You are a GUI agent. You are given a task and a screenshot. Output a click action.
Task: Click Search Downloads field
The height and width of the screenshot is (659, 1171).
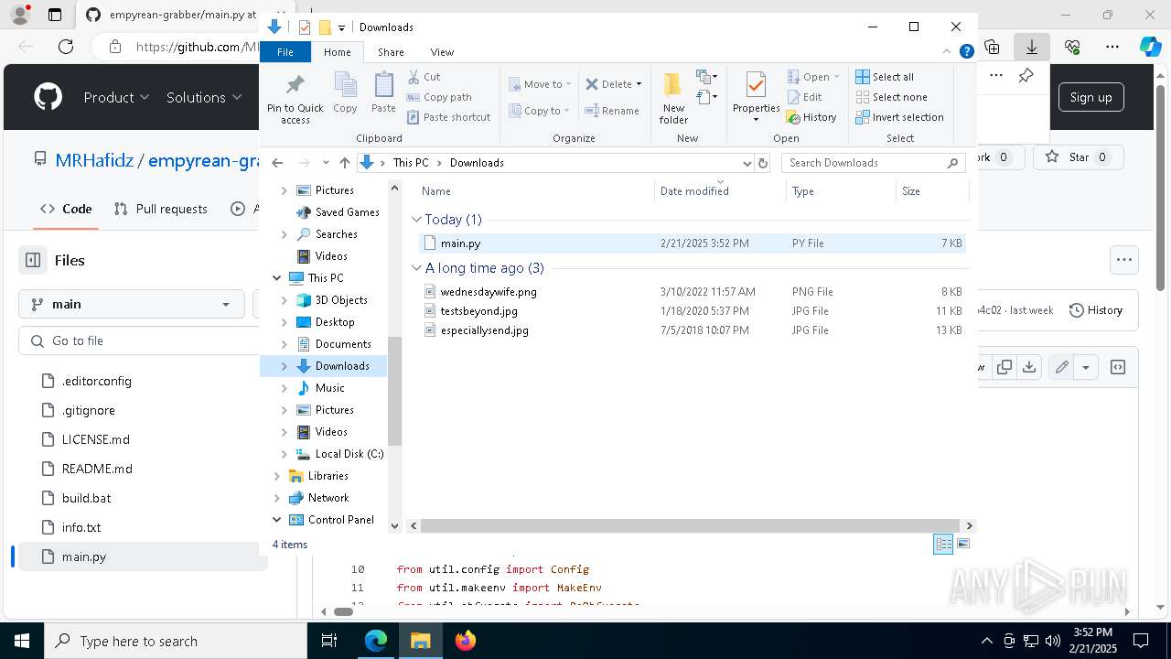coord(874,163)
